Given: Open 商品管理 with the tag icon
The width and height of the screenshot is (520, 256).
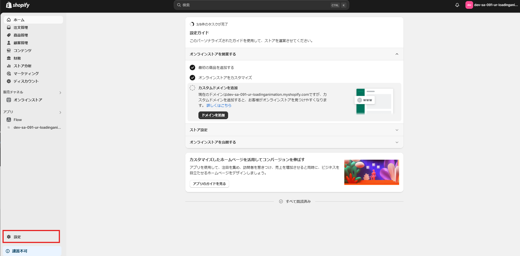Looking at the screenshot, I should tap(21, 35).
